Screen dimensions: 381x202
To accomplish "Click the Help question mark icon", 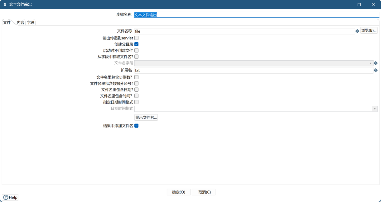I will (6, 197).
